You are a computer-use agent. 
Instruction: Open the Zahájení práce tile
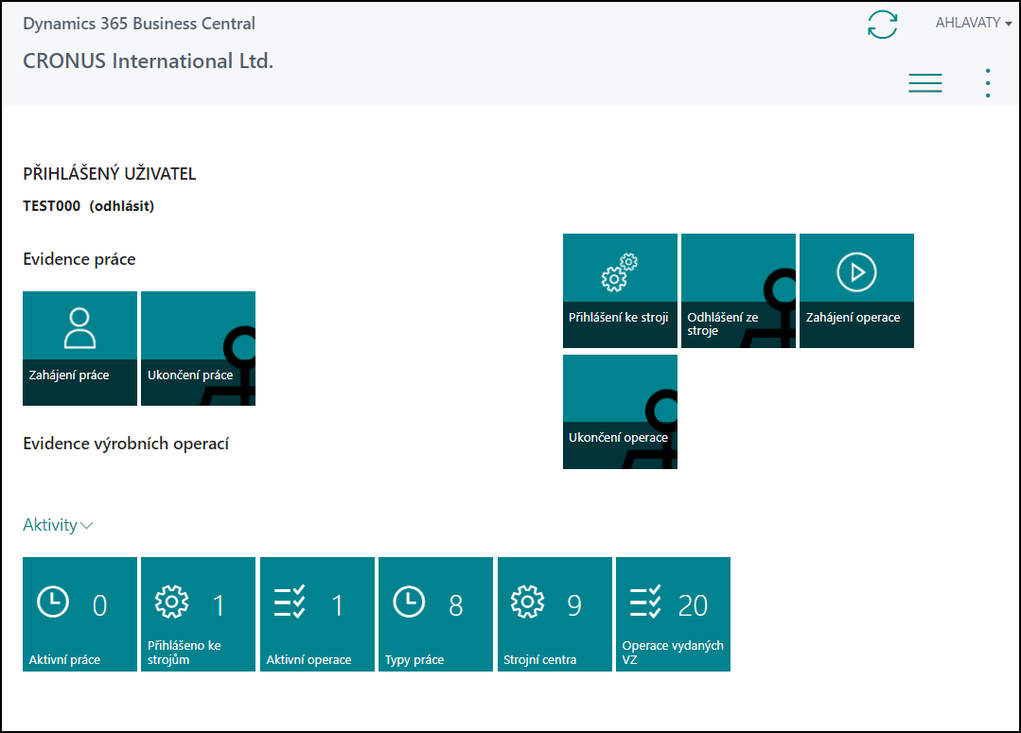[x=80, y=348]
